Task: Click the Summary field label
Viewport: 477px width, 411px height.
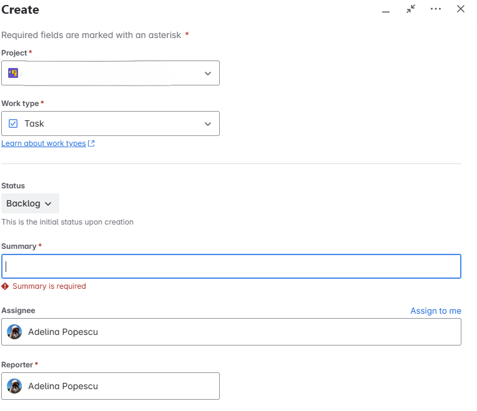Action: 19,246
